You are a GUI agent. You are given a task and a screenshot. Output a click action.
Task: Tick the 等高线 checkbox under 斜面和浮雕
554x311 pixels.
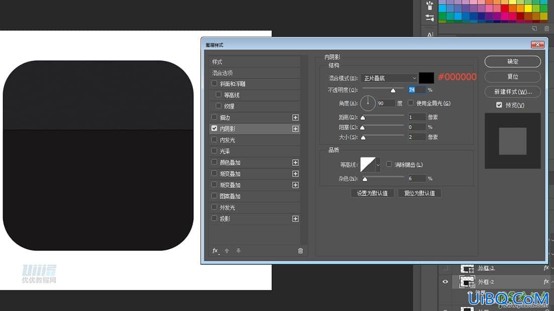point(219,94)
